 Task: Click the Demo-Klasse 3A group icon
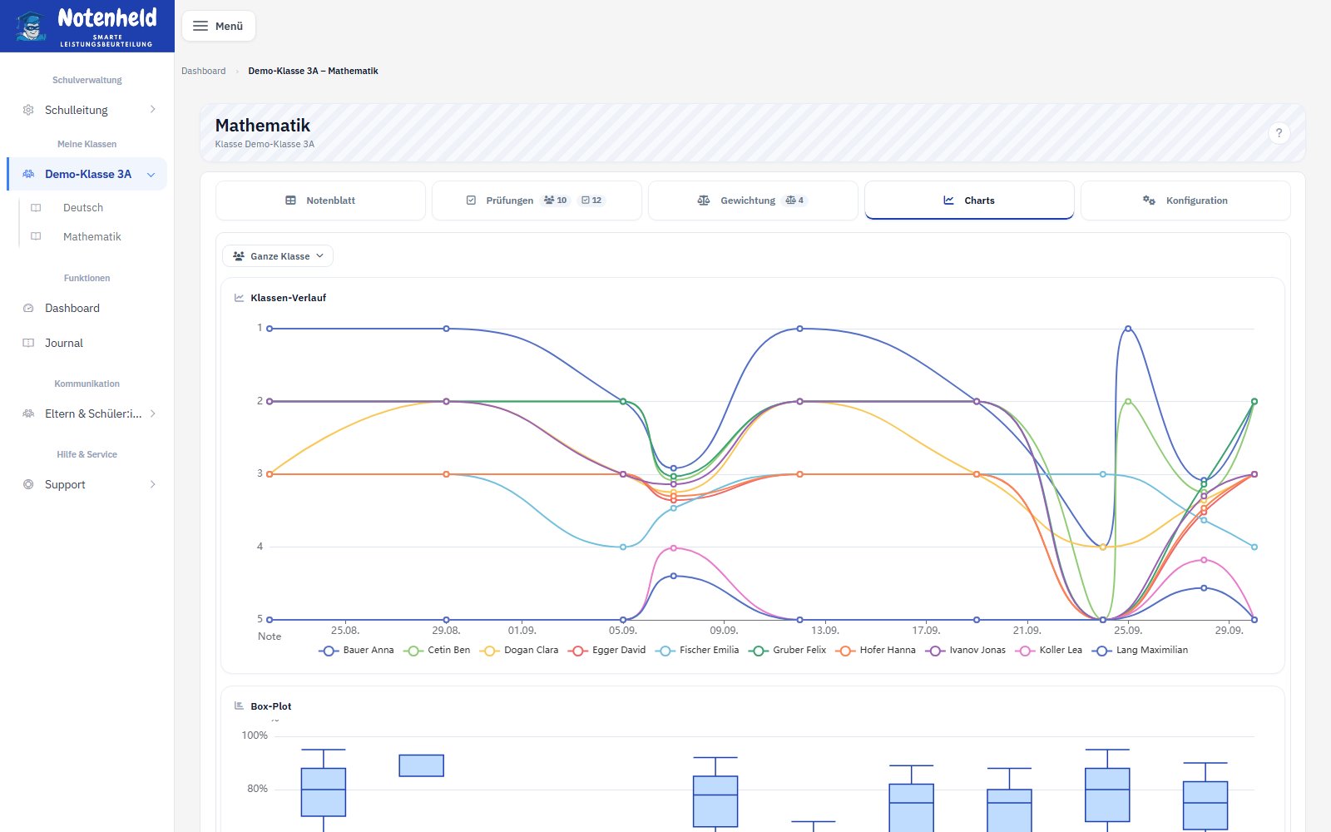click(28, 174)
